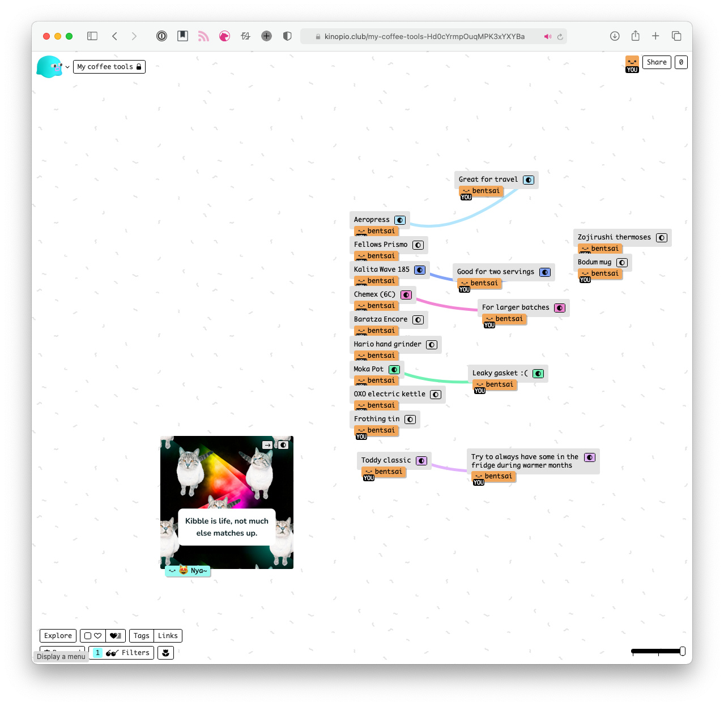Click your orange user avatar in header
Screen dimensions: 724x706
pos(632,62)
